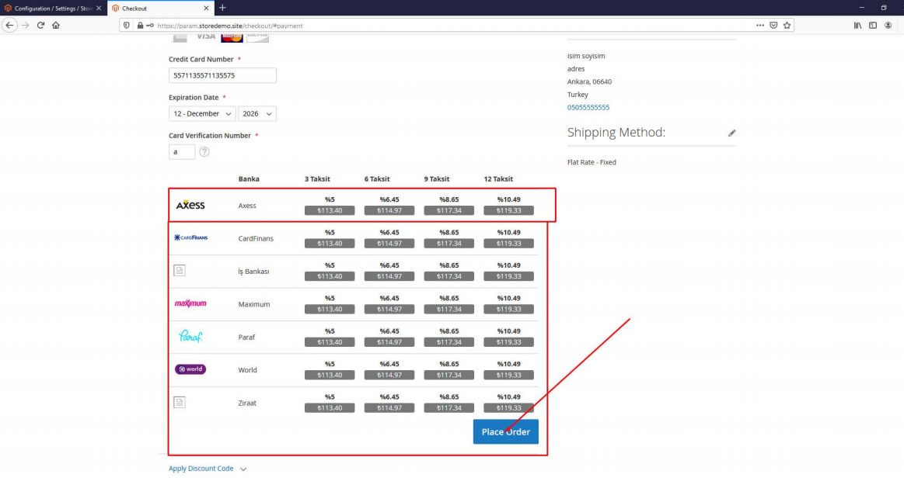
Task: Click the "Ziraat" bank name
Action: (247, 404)
